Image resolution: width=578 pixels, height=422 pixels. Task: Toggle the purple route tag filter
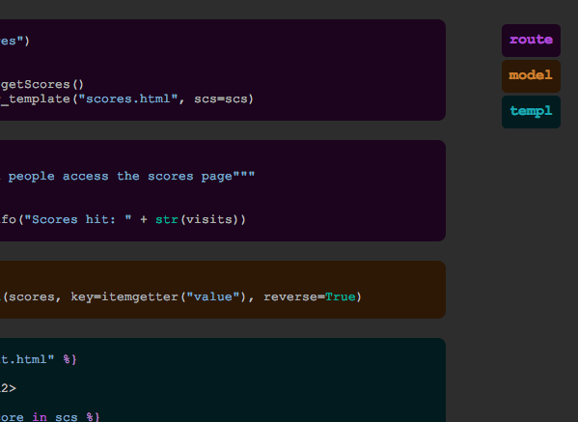531,41
